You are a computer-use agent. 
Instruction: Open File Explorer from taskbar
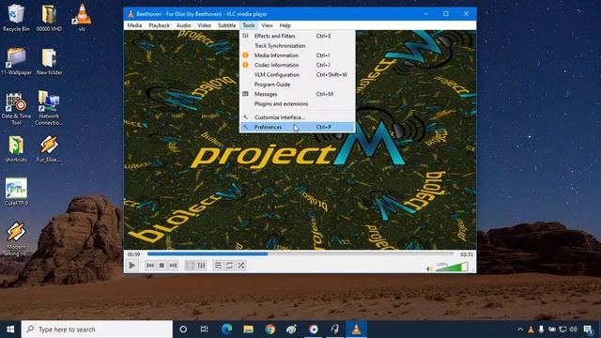coord(248,330)
